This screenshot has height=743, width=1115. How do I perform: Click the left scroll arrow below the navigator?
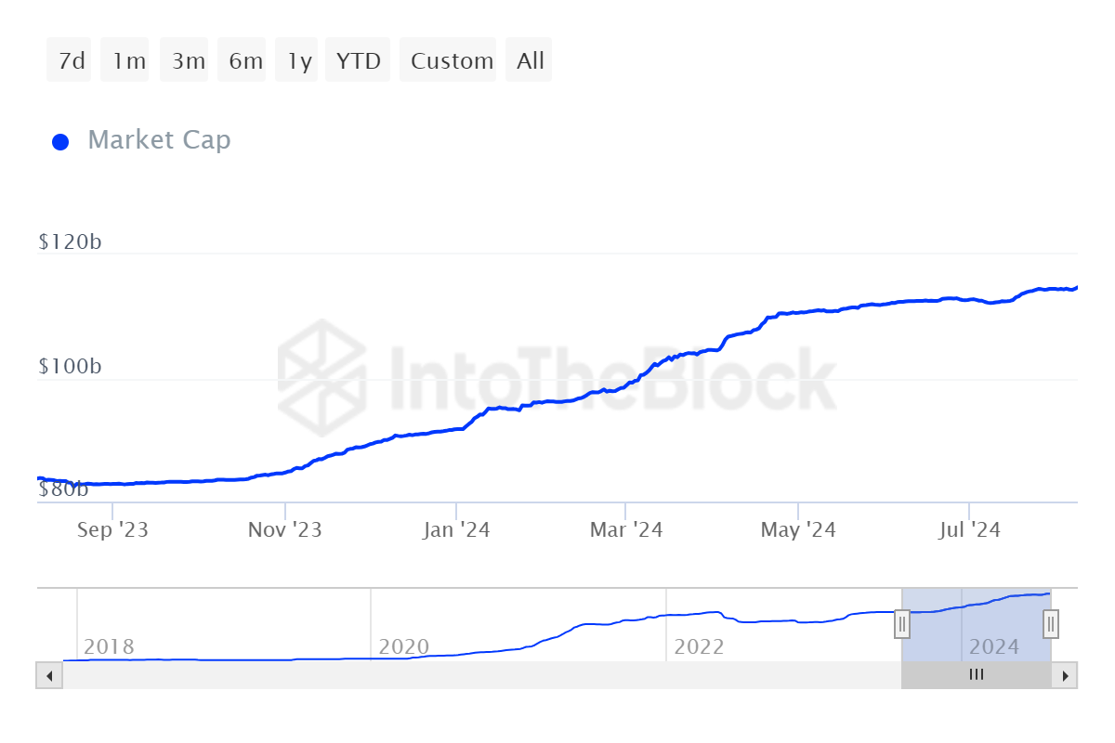(x=49, y=675)
